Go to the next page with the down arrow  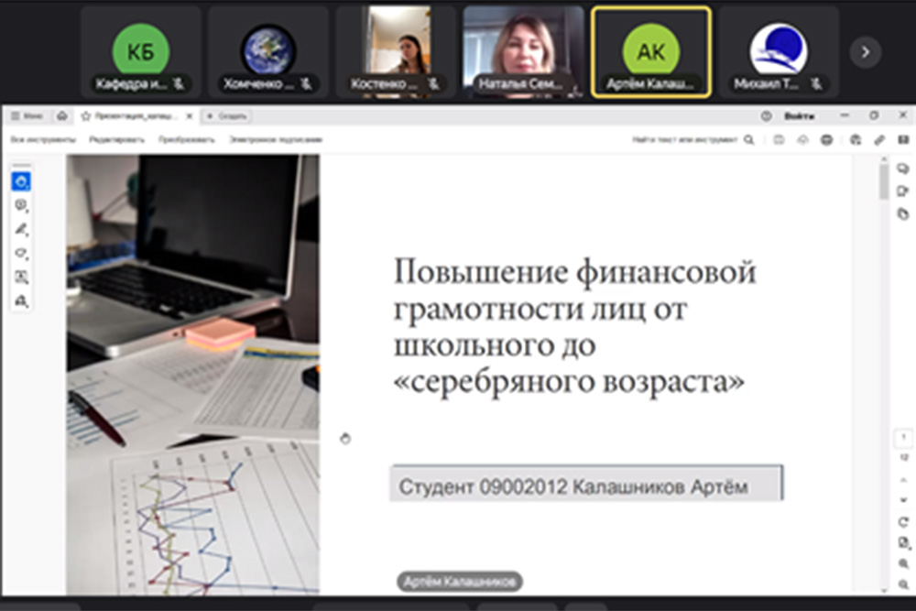click(x=903, y=500)
